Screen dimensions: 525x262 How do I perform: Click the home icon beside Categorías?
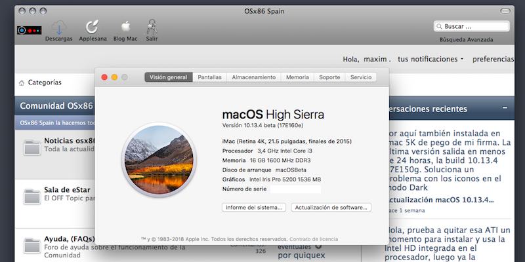[x=22, y=83]
